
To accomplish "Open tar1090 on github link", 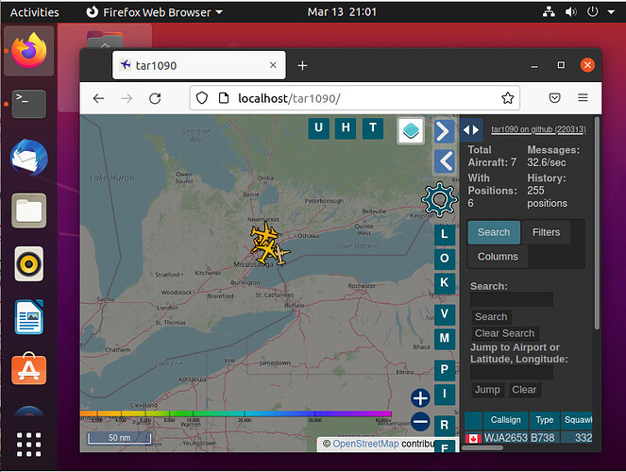I will click(x=538, y=129).
